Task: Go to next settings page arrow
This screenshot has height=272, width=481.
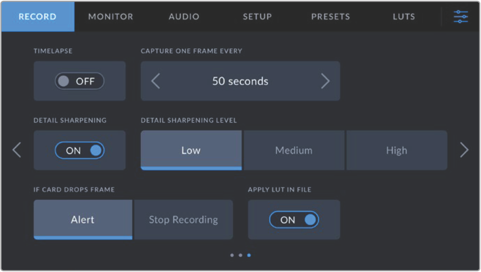Action: [x=464, y=150]
